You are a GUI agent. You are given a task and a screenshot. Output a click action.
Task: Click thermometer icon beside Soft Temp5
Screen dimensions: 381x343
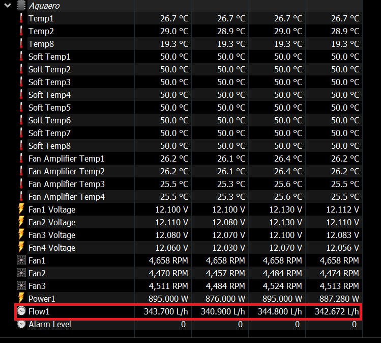[21, 108]
